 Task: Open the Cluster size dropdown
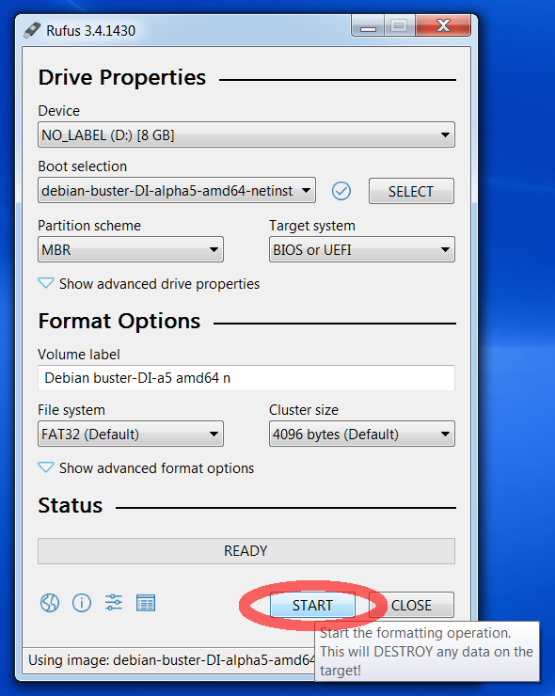[362, 434]
